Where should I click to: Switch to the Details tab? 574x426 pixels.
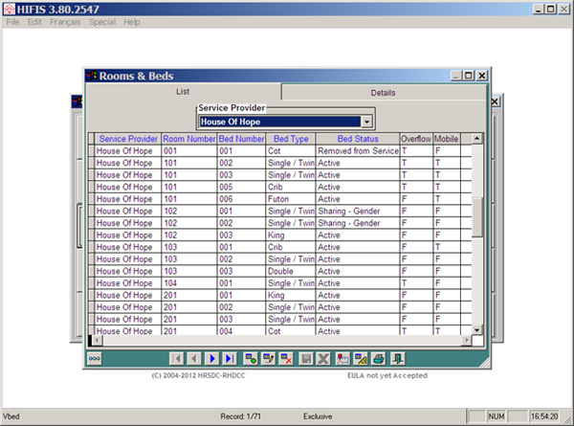pos(383,93)
